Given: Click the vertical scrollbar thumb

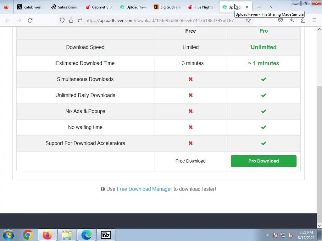Looking at the screenshot, I should [319, 154].
